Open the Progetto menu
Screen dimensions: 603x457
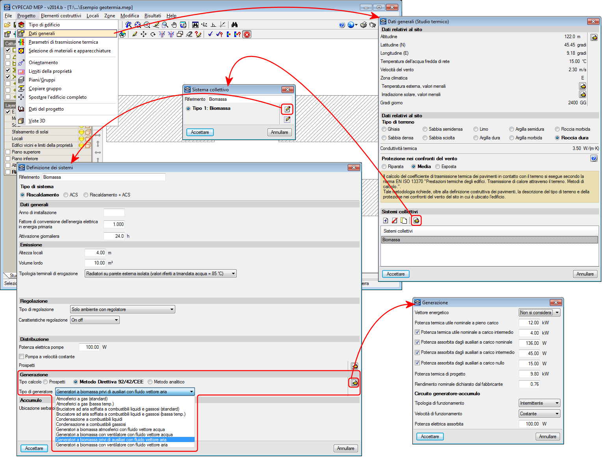[x=26, y=16]
